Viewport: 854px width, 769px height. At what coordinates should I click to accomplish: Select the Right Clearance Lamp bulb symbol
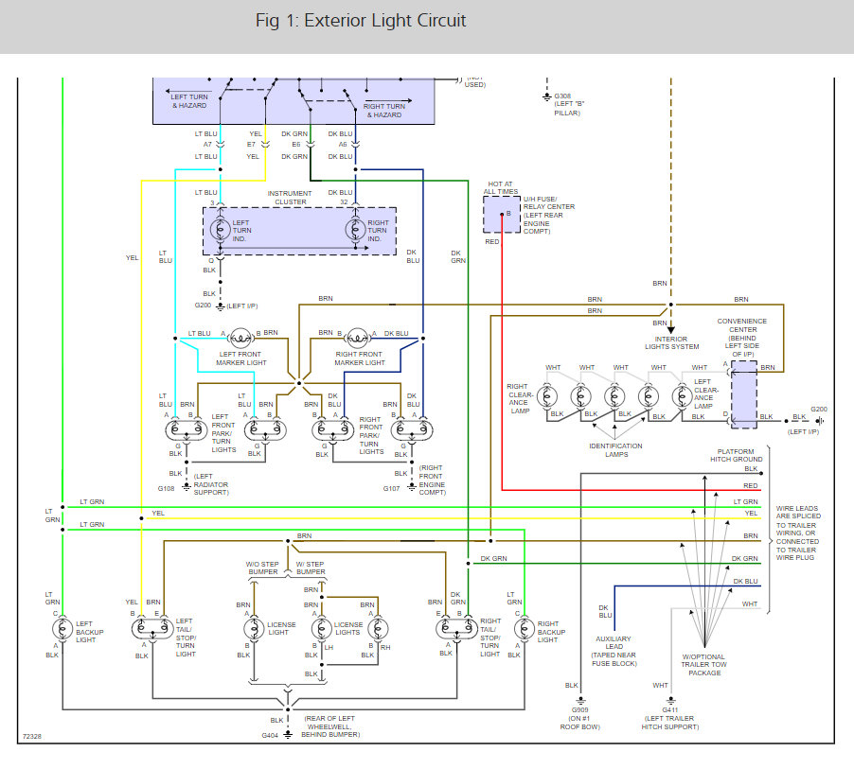547,396
